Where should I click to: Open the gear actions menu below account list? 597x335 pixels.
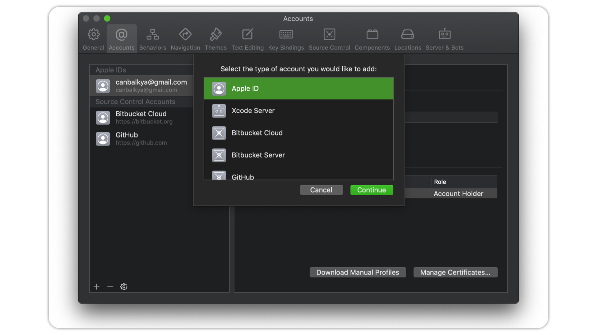click(124, 287)
